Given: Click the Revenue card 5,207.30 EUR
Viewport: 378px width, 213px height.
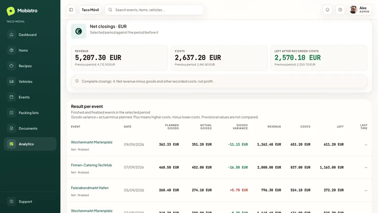Looking at the screenshot, I should point(119,58).
